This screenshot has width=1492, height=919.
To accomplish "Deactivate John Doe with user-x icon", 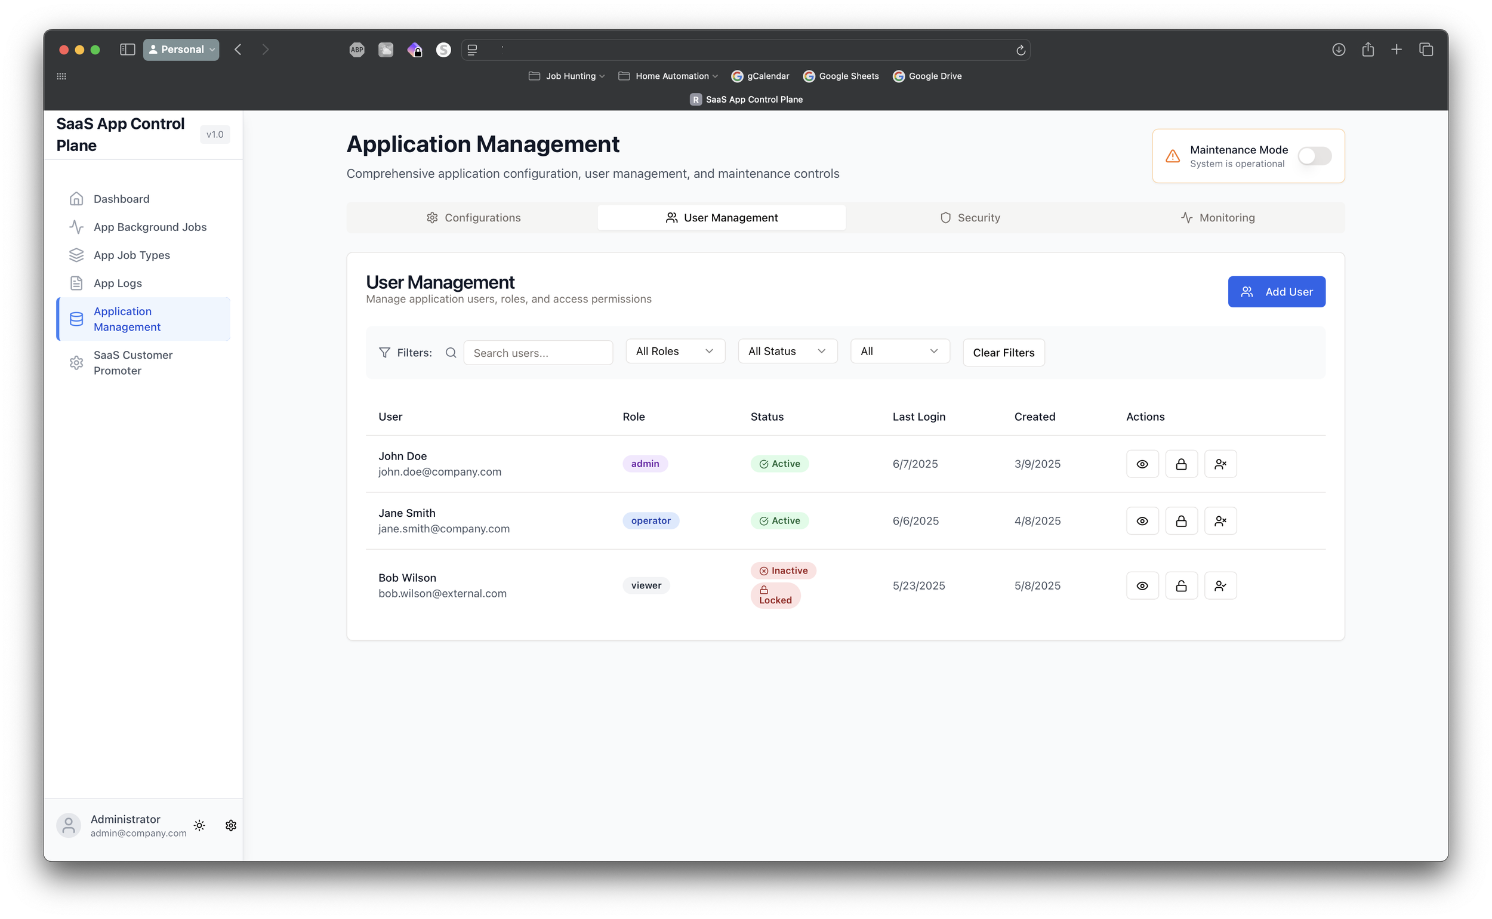I will coord(1220,464).
